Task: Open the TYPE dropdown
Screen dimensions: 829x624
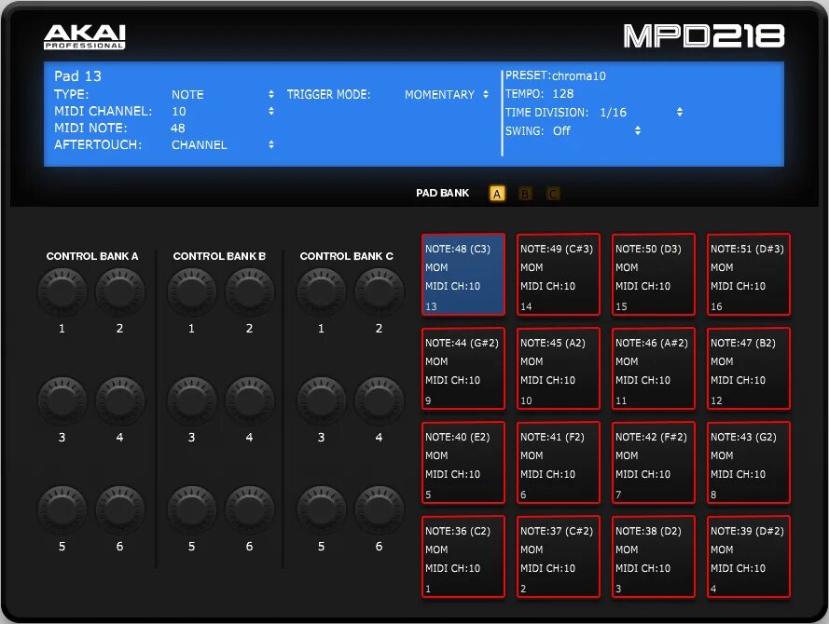Action: pos(269,94)
